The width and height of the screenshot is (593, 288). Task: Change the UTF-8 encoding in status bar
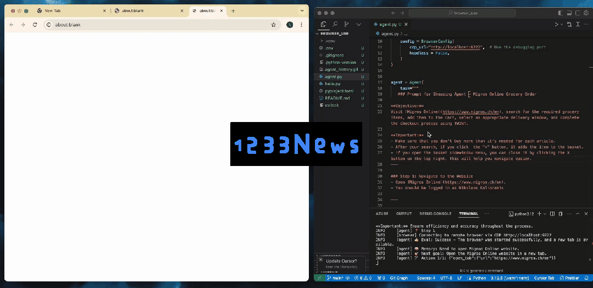[x=446, y=278]
